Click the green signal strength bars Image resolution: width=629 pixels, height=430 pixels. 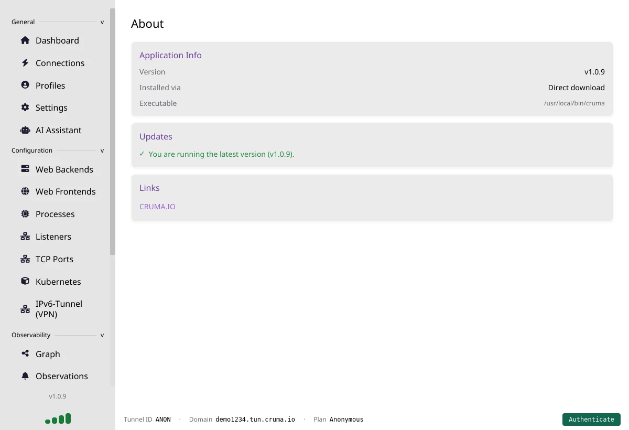point(58,419)
